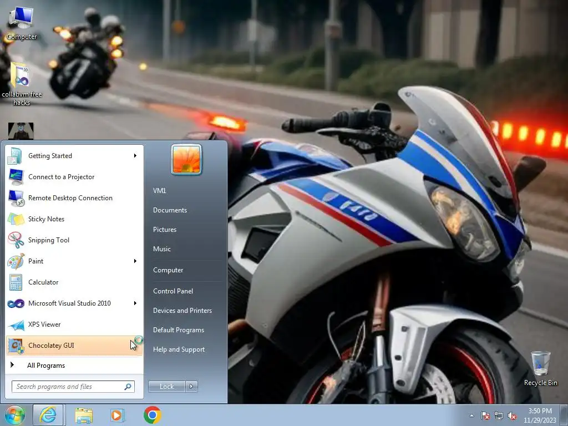Click the Start orb button

tap(14, 415)
